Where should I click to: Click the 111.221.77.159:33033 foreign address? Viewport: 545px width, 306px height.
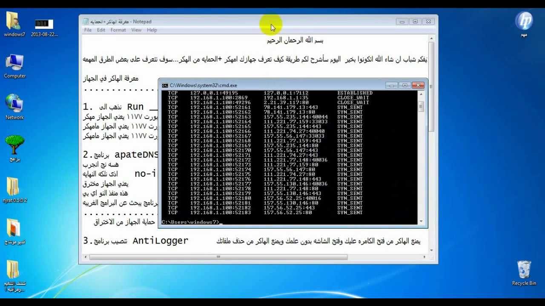tap(295, 122)
